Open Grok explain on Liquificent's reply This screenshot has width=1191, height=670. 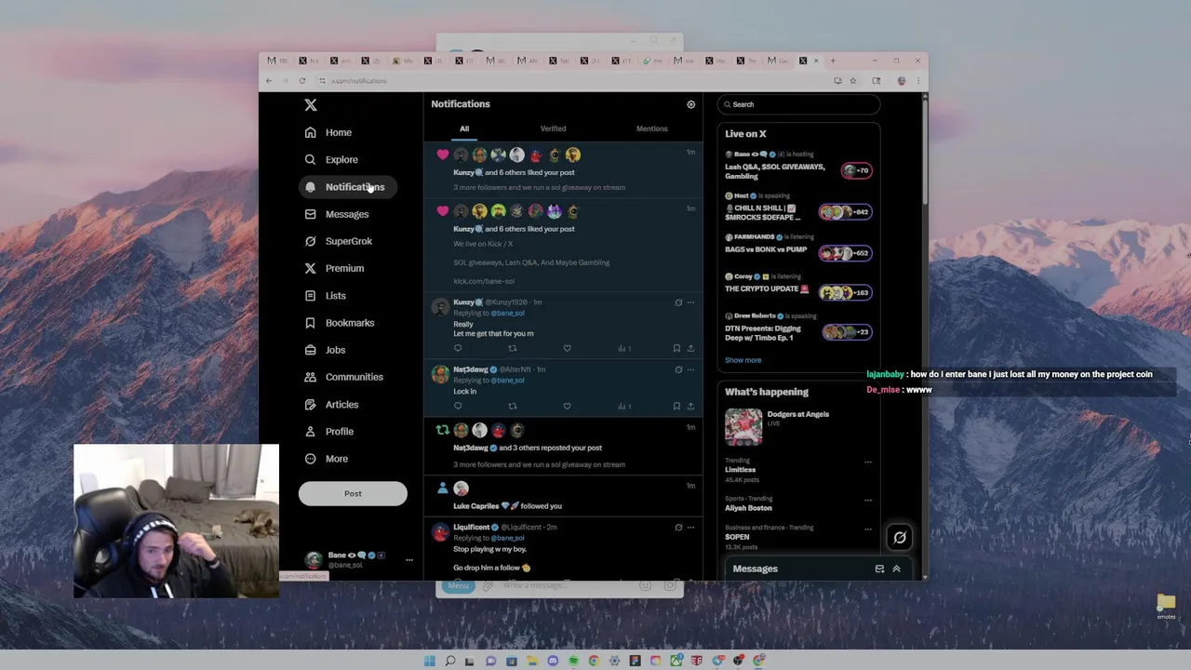(678, 528)
